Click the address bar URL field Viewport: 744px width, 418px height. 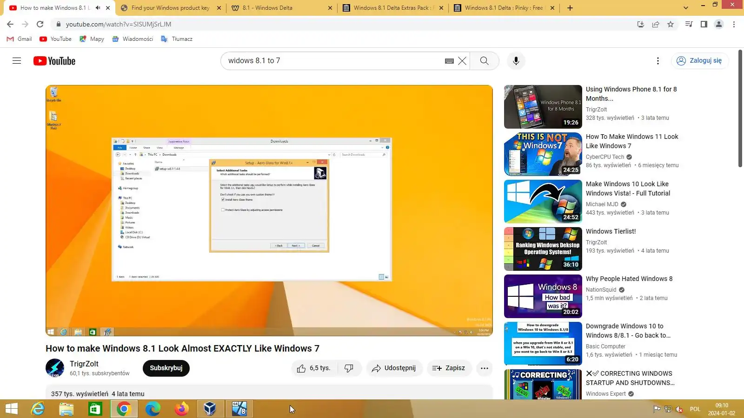coord(344,24)
